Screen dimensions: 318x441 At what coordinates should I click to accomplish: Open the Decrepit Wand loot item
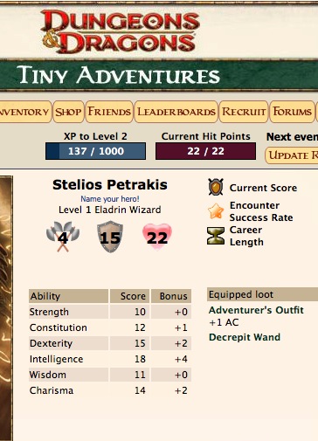pyautogui.click(x=245, y=337)
